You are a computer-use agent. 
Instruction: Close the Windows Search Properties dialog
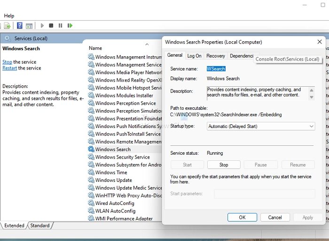(320, 42)
